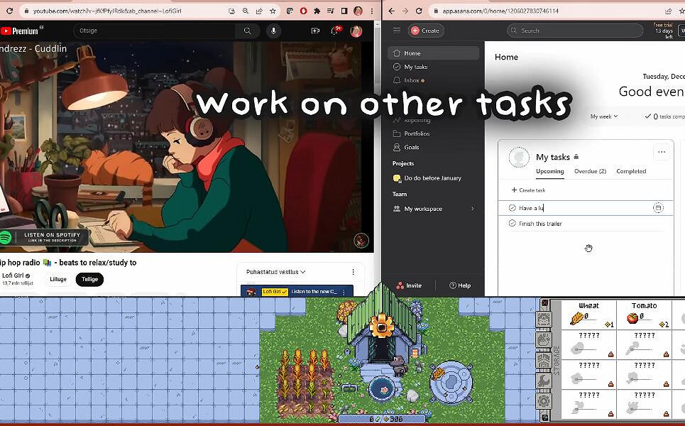Switch to the Overdue (2) tab
Image resolution: width=685 pixels, height=426 pixels.
coord(590,171)
